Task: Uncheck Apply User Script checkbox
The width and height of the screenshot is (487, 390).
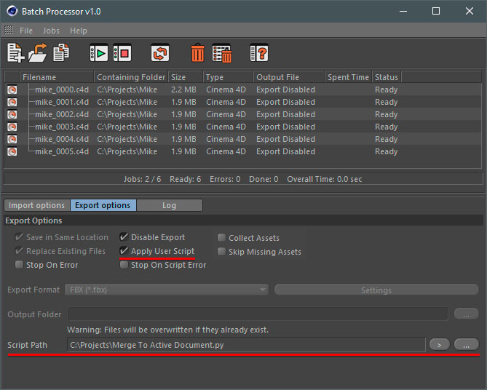Action: click(x=124, y=250)
